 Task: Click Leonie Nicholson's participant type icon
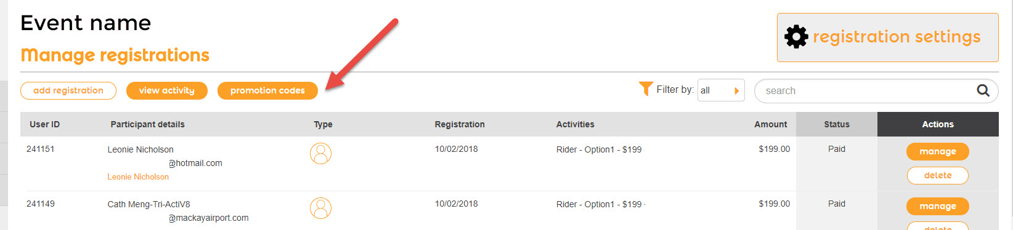click(x=320, y=153)
